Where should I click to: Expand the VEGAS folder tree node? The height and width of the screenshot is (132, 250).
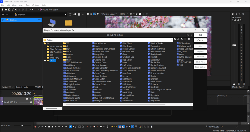pyautogui.click(x=45, y=61)
